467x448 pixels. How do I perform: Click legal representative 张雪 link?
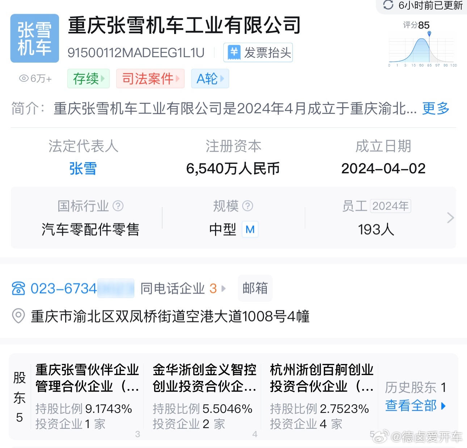coord(83,169)
